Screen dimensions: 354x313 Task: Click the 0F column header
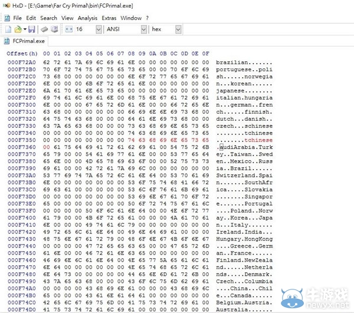tap(205, 54)
